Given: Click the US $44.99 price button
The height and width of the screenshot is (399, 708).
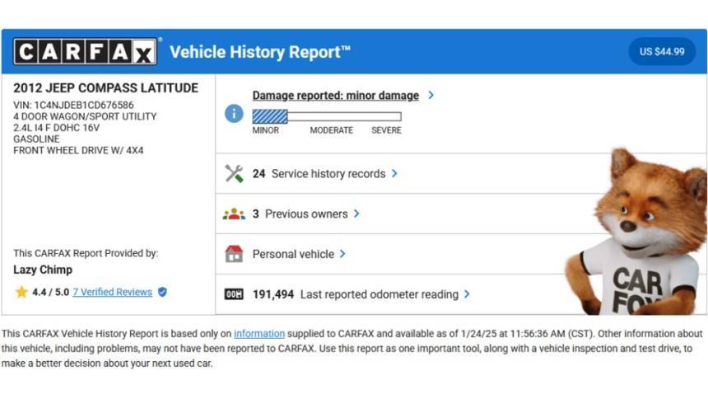Looking at the screenshot, I should click(662, 52).
